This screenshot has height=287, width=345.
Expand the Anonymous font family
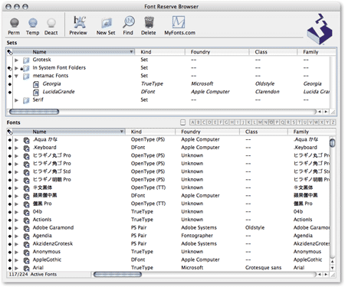click(x=17, y=252)
